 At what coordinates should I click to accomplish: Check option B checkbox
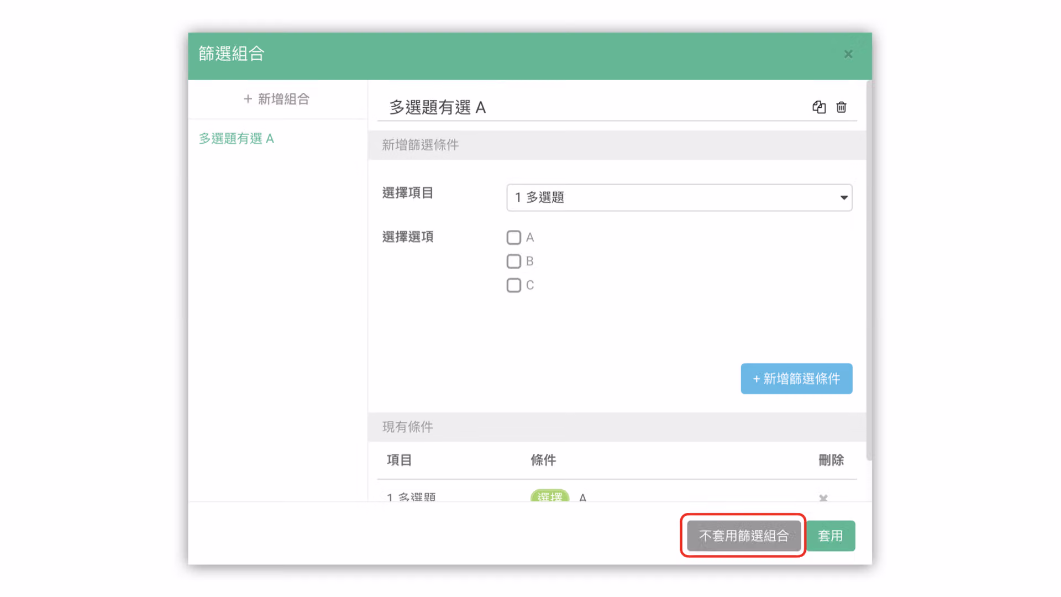514,261
